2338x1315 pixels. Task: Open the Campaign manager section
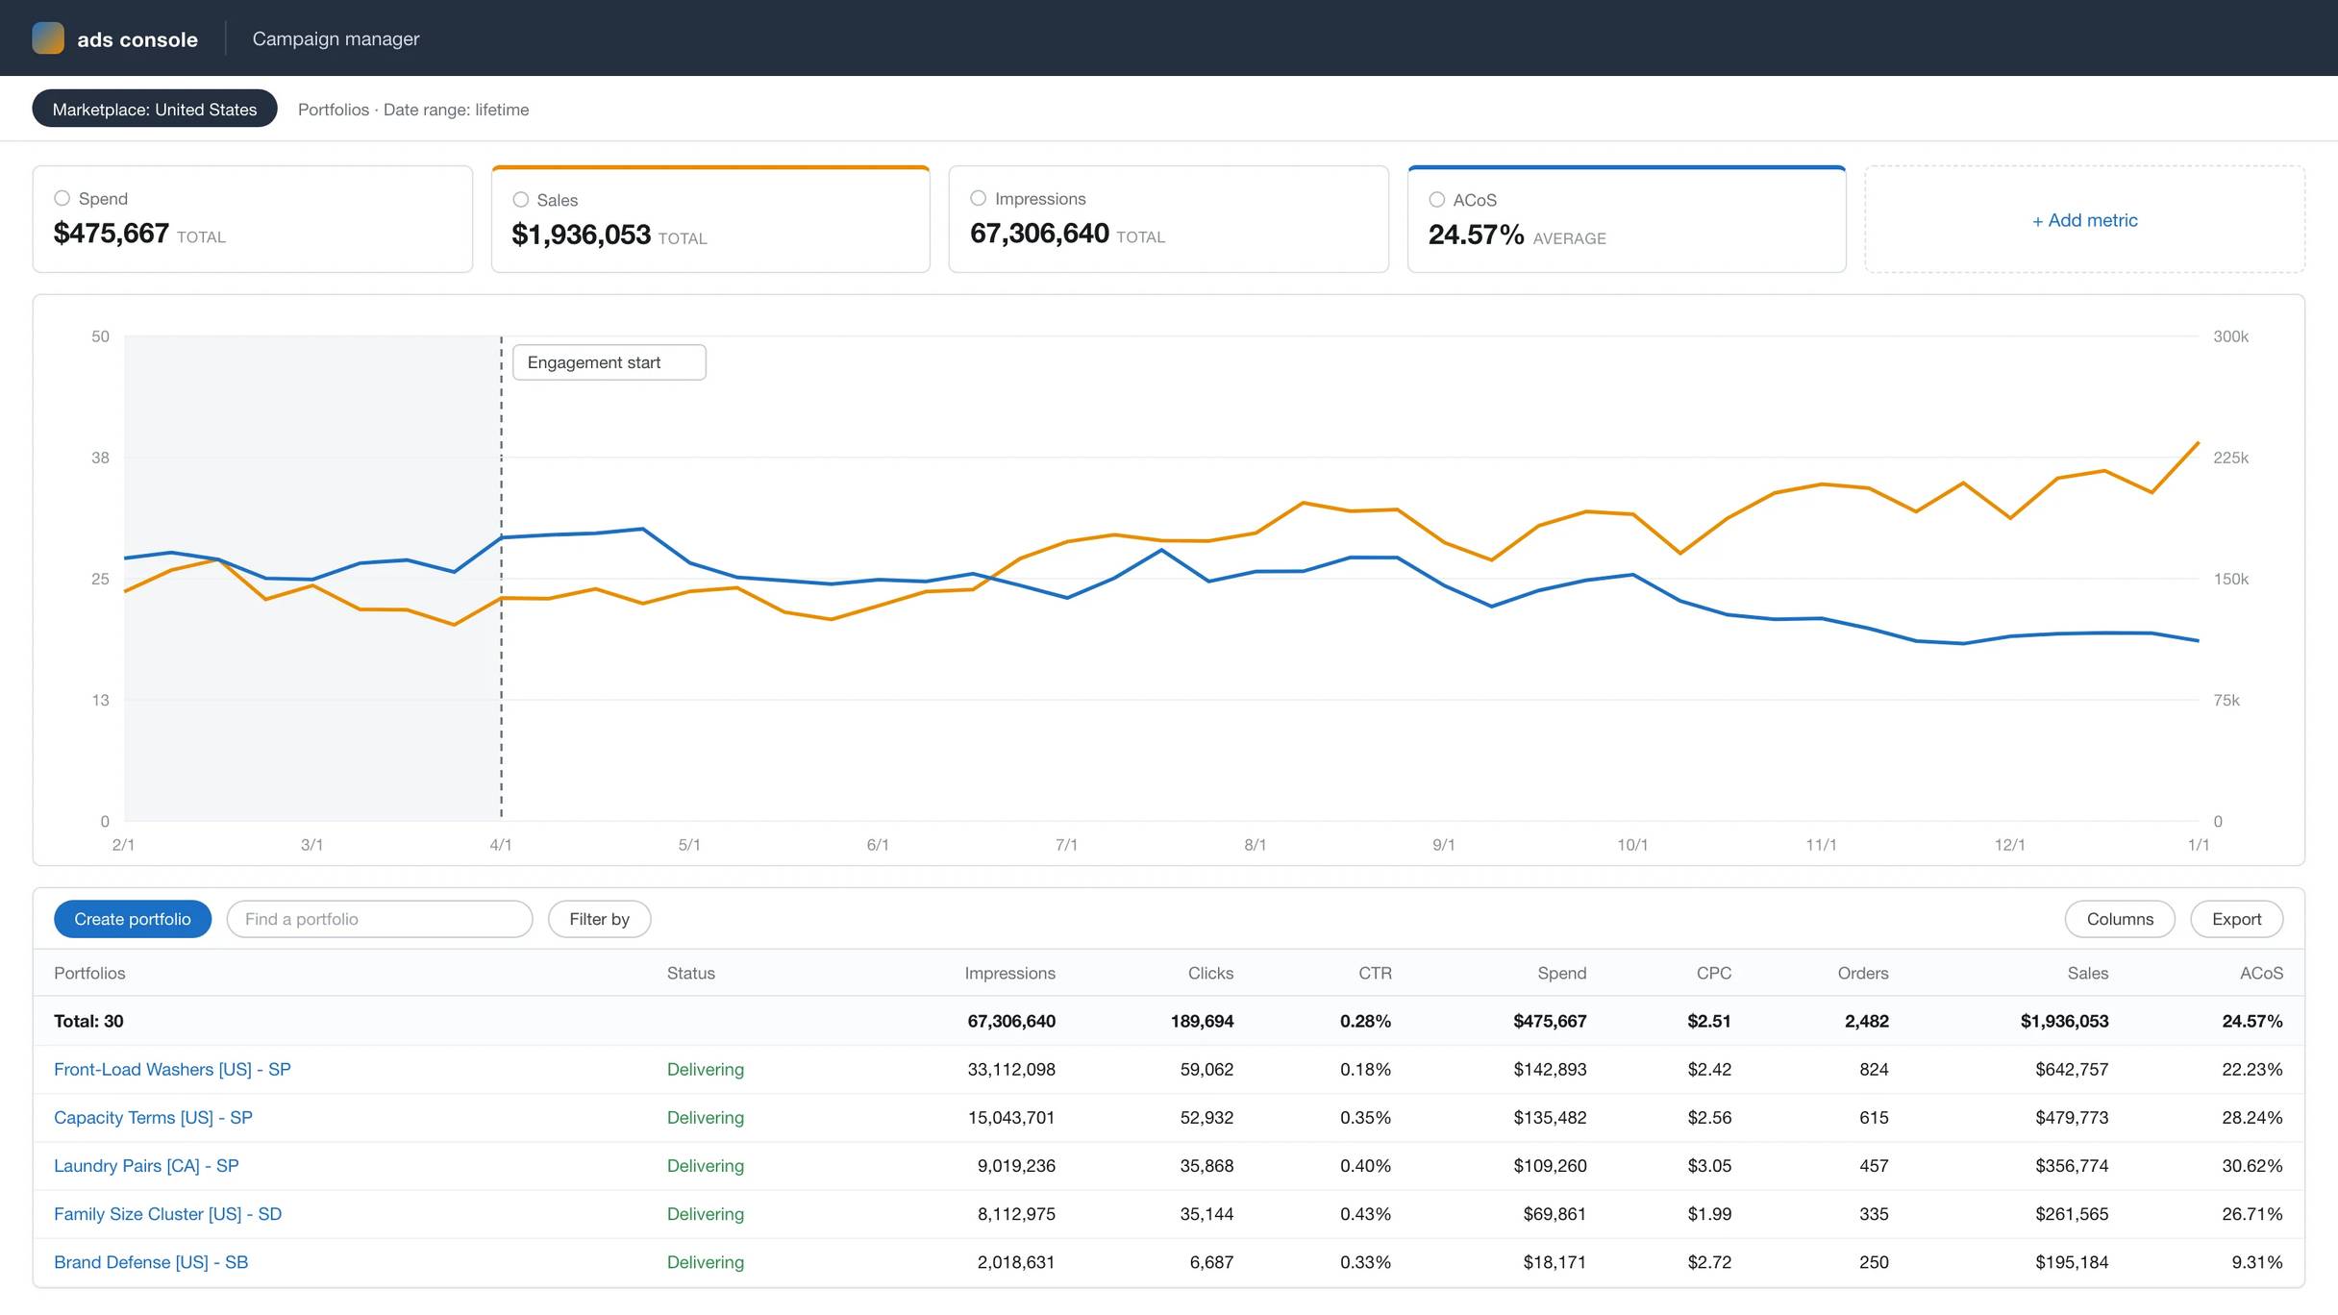[336, 38]
